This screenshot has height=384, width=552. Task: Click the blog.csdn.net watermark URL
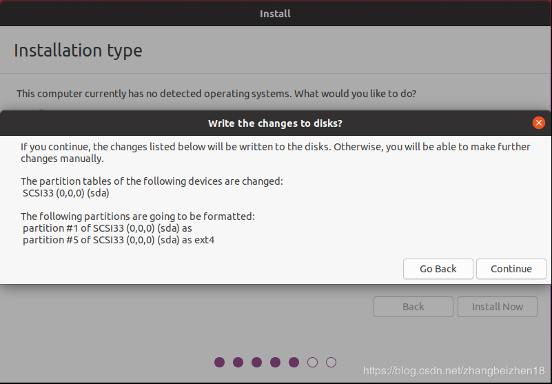click(454, 372)
